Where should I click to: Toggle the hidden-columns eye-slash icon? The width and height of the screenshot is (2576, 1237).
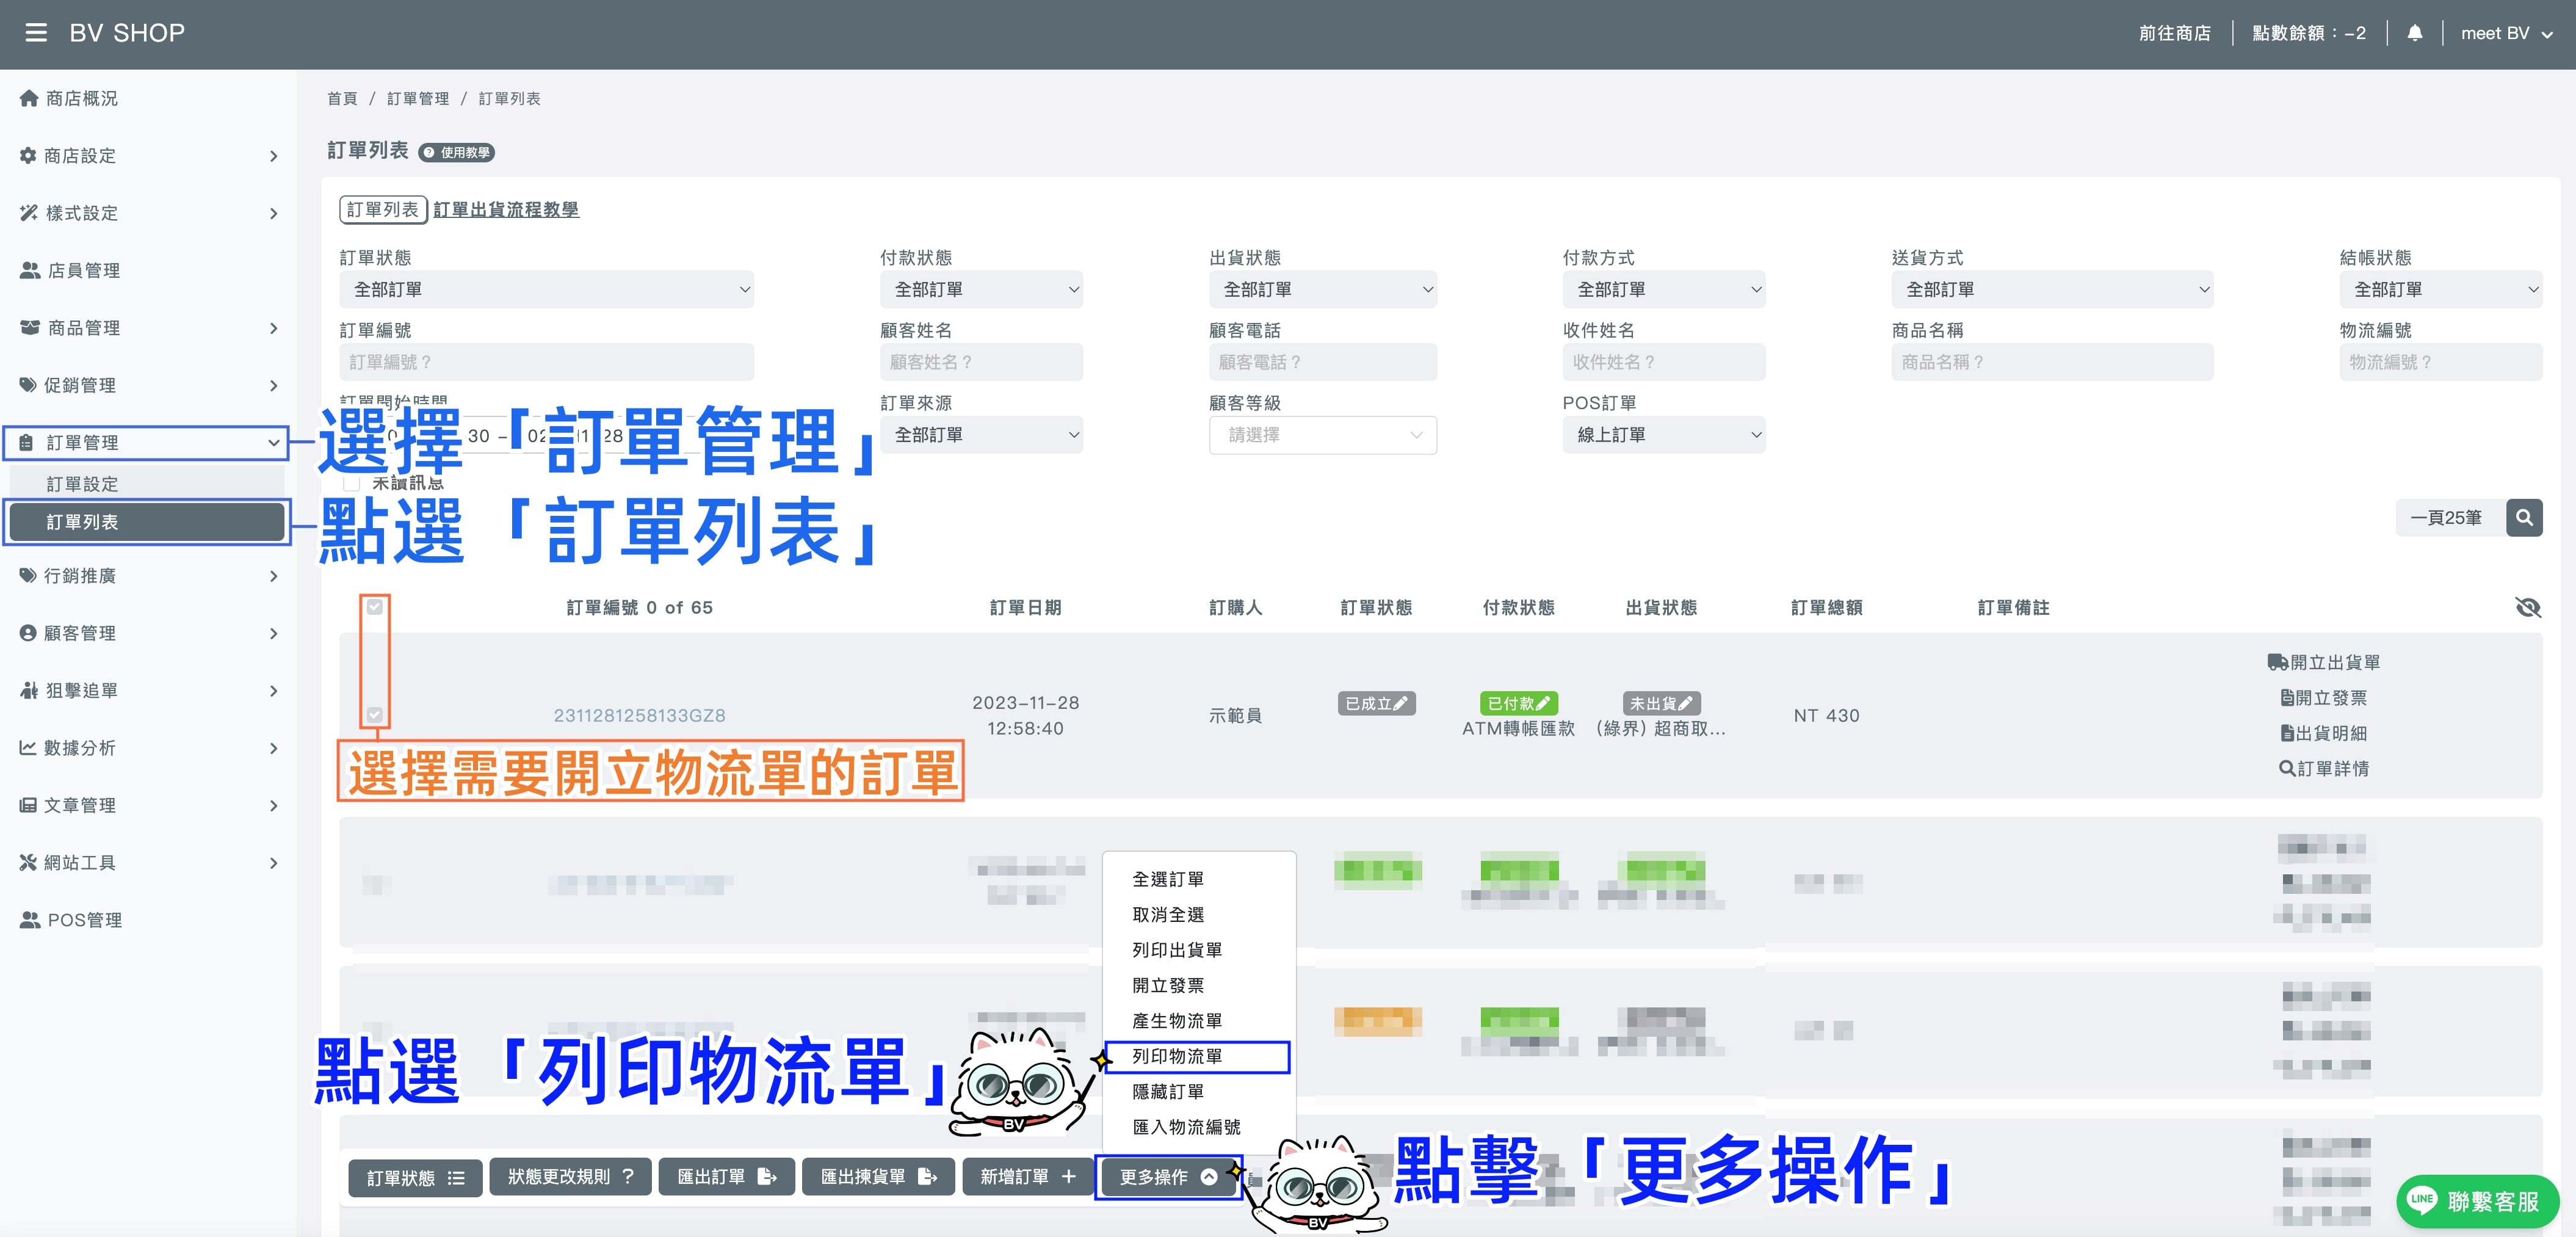coord(2527,607)
